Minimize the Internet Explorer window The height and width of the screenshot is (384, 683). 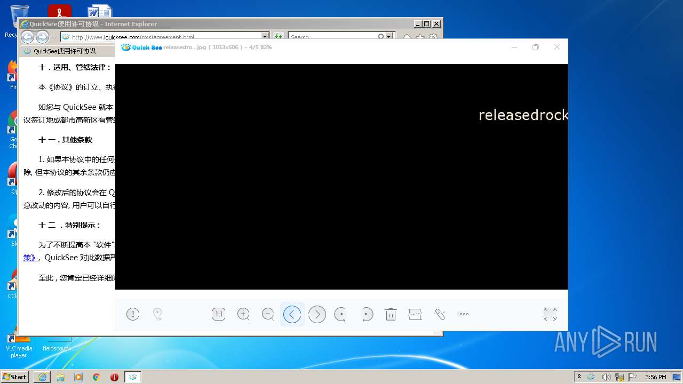(x=418, y=24)
